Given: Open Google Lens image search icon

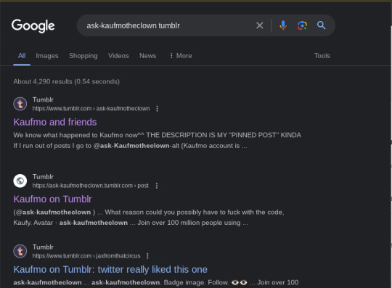Looking at the screenshot, I should click(302, 25).
